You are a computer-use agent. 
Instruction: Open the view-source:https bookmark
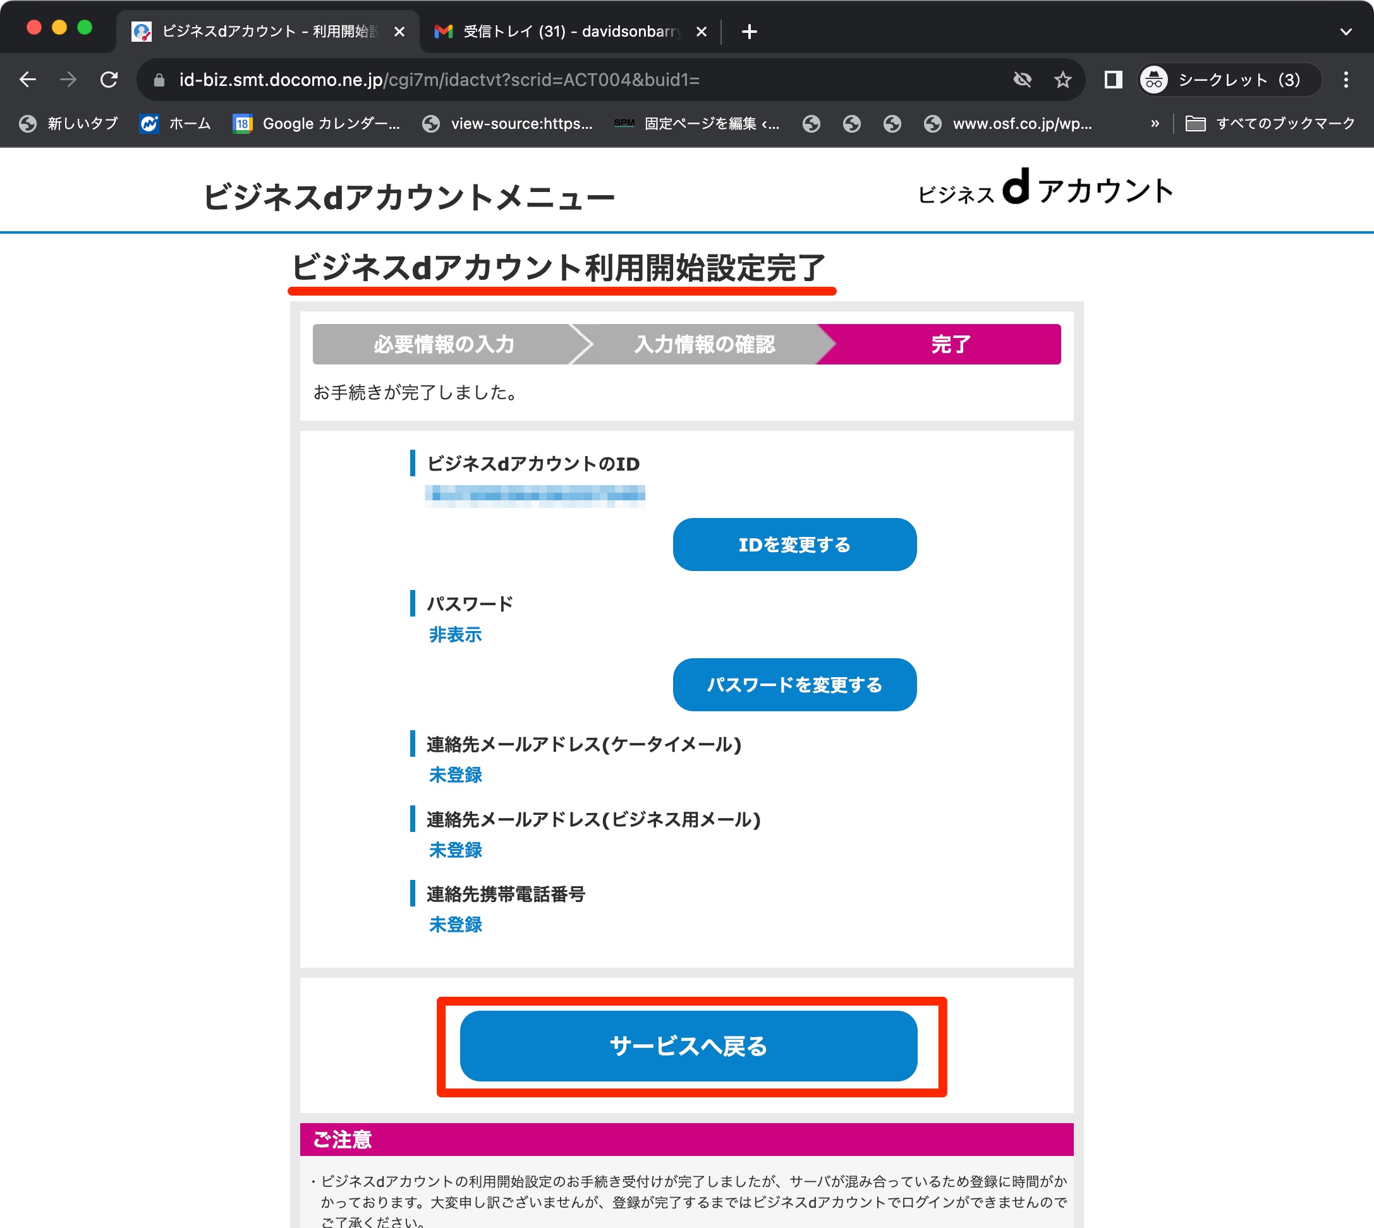(x=507, y=123)
